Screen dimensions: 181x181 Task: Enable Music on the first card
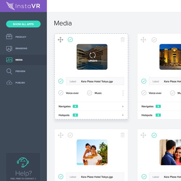pos(89,93)
